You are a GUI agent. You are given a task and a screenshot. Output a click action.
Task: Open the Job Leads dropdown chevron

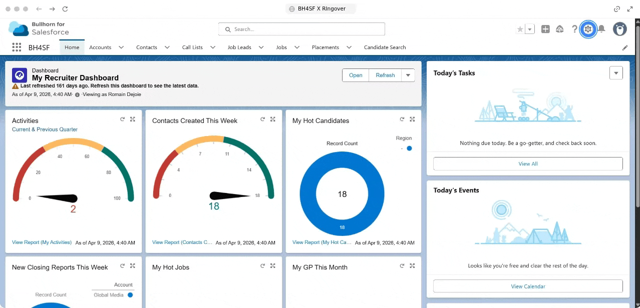click(x=261, y=47)
